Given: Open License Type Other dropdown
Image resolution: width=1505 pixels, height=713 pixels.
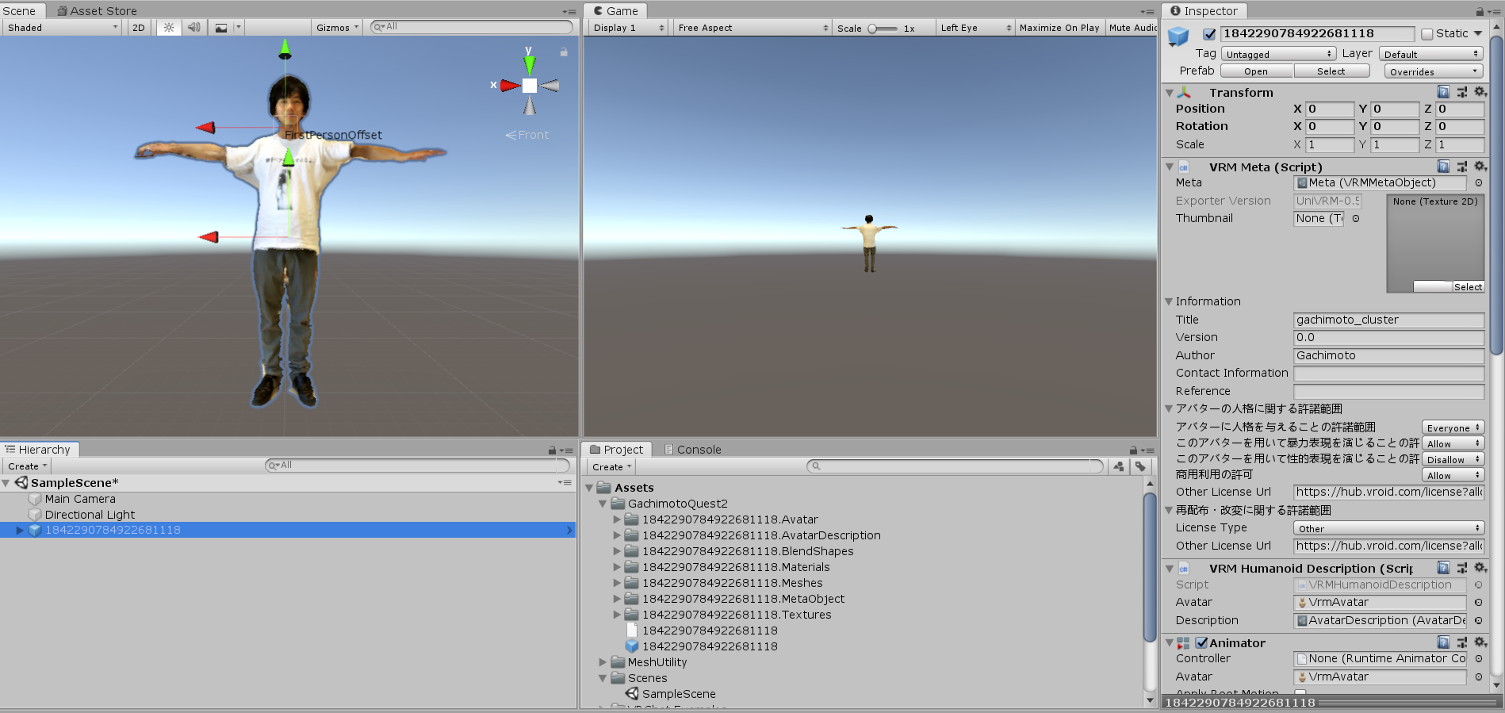Looking at the screenshot, I should 1388,528.
